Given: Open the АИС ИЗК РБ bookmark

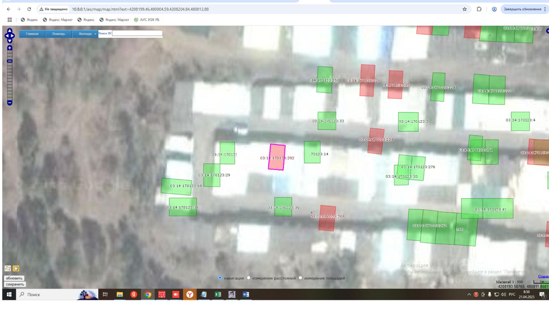Looking at the screenshot, I should click(x=147, y=19).
